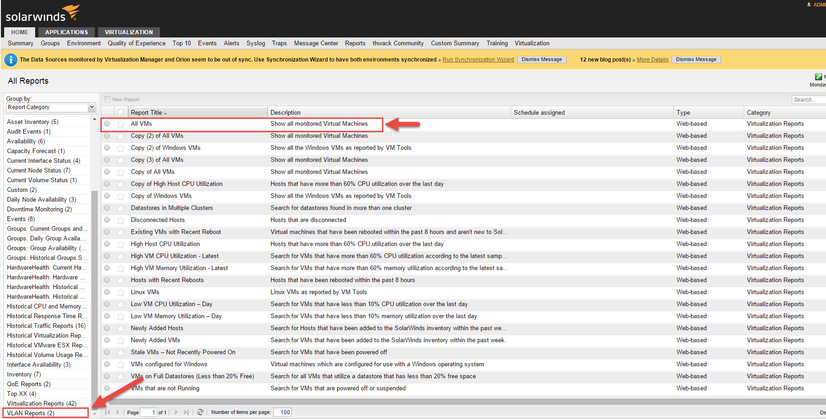The image size is (826, 419).
Task: Star the Hosts with Recent Reboots report
Action: point(121,280)
